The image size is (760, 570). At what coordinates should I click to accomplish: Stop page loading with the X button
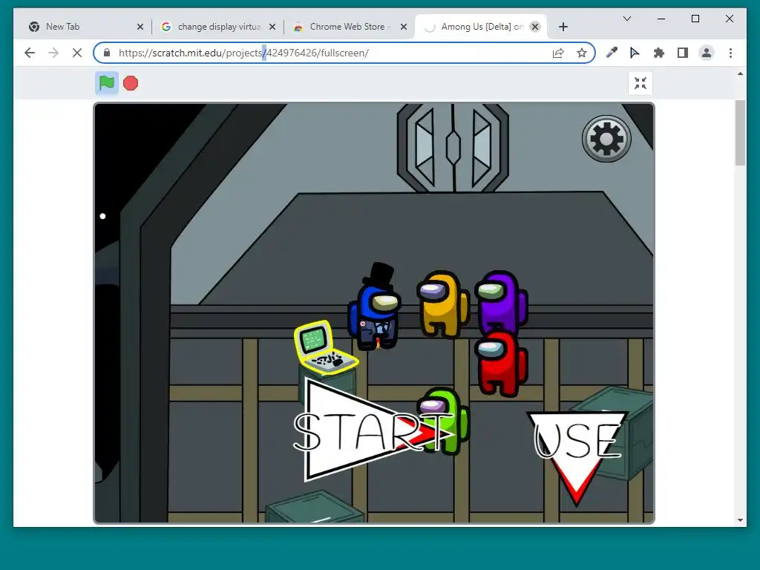(77, 53)
